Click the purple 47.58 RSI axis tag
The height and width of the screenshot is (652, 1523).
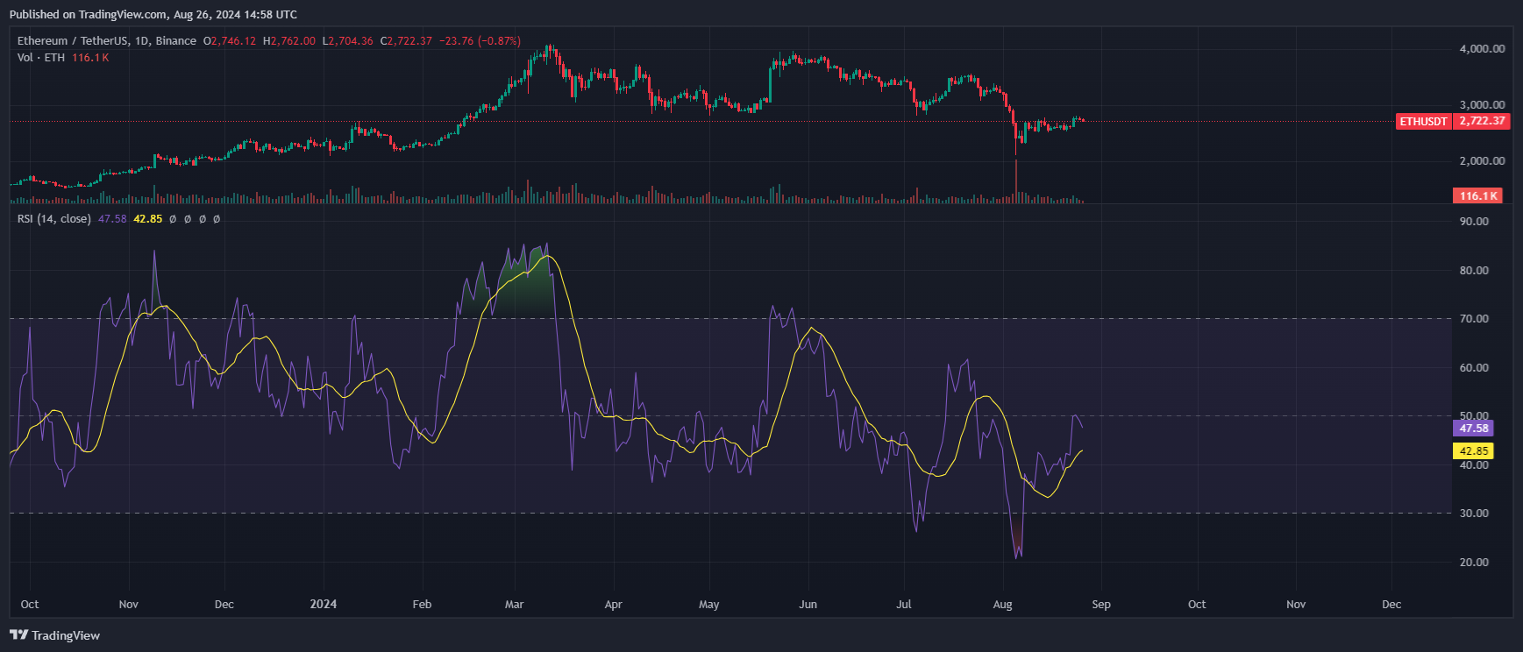click(x=1474, y=429)
